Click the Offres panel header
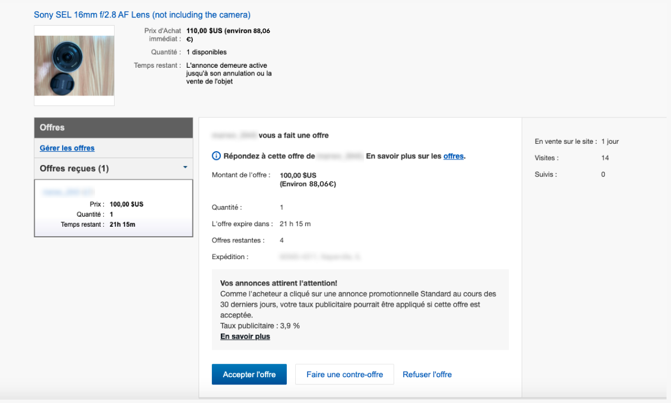 114,128
